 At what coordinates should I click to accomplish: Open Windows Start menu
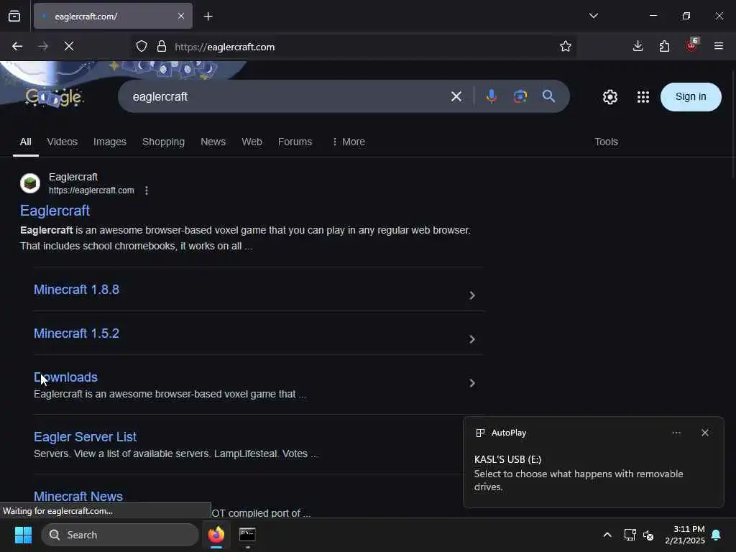tap(23, 535)
